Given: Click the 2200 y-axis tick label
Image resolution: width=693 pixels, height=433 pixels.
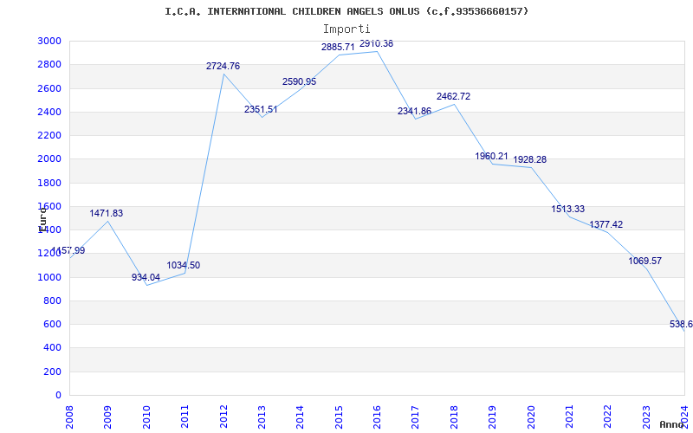Looking at the screenshot, I should click(x=49, y=135).
